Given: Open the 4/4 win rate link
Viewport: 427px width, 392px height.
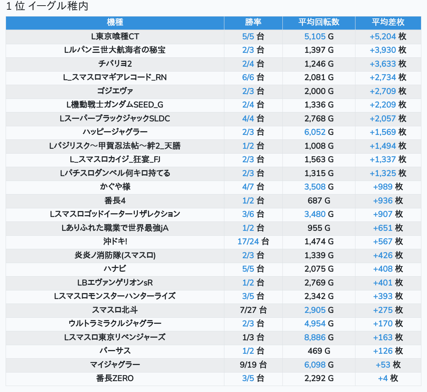Looking at the screenshot, I should pos(248,118).
